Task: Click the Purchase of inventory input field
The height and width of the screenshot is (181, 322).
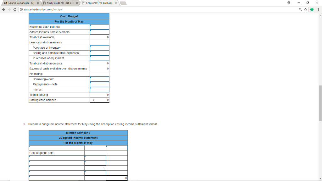Action: point(99,47)
